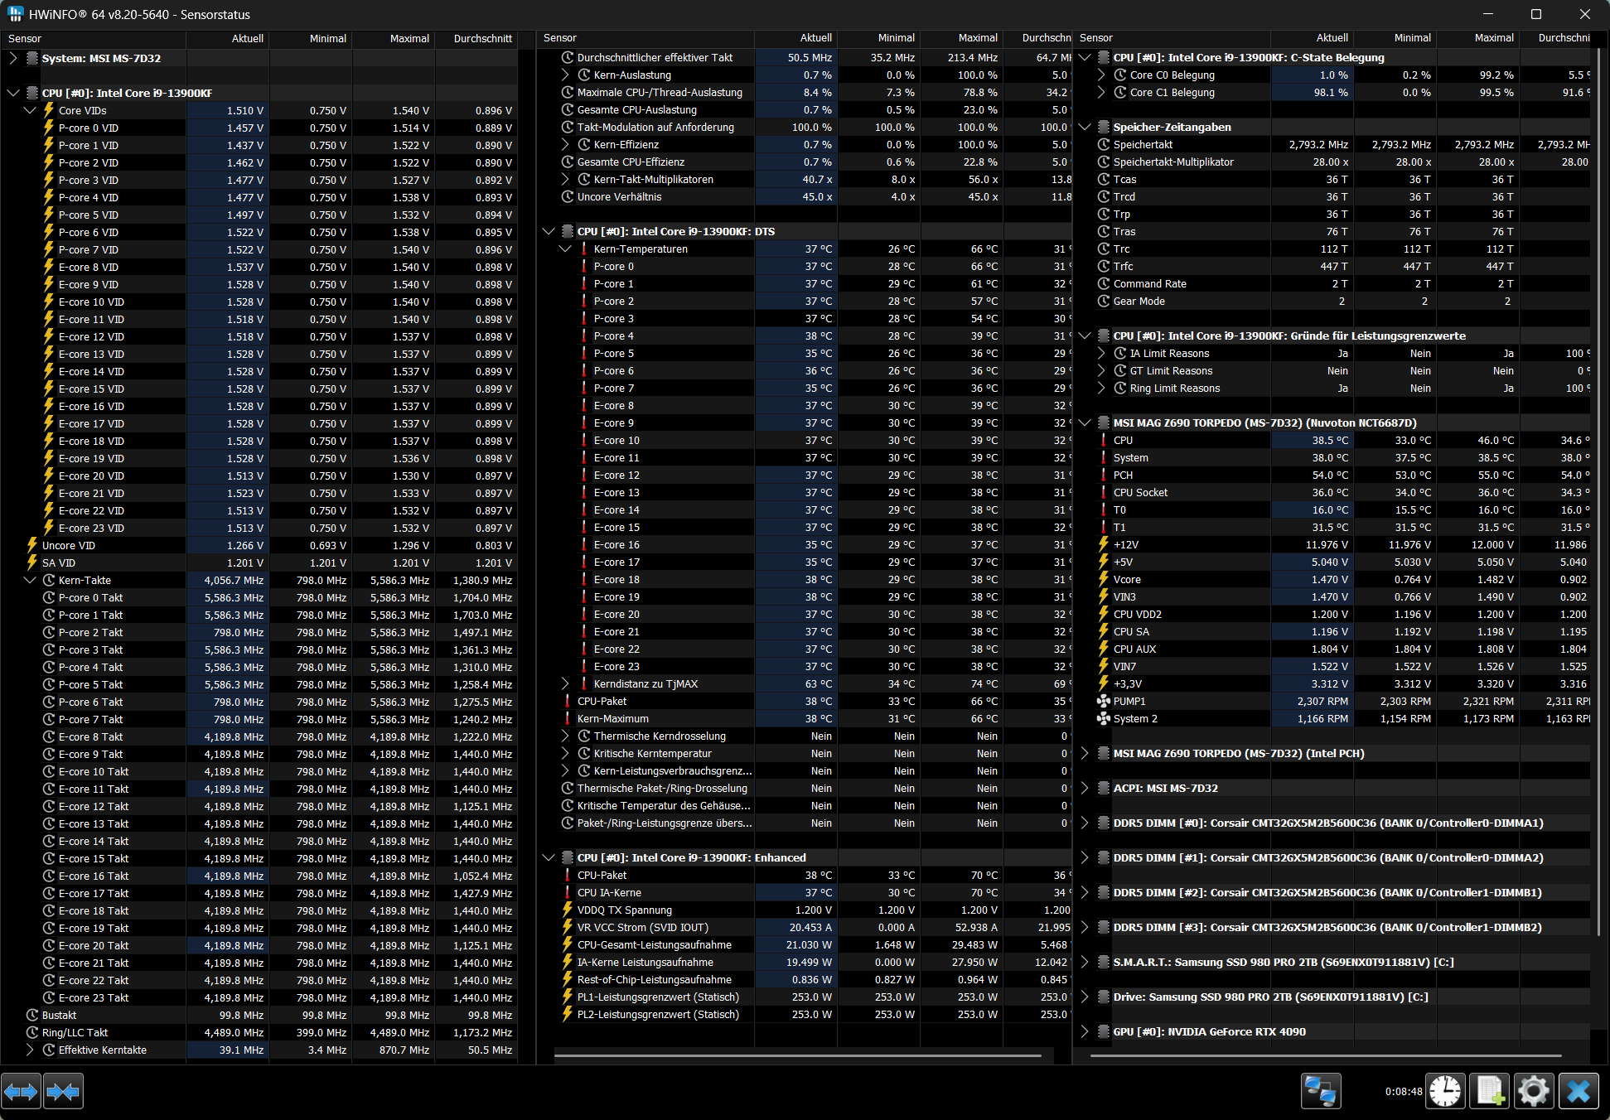Click the HWiNFO app icon in title bar
1610x1120 pixels.
(x=15, y=14)
